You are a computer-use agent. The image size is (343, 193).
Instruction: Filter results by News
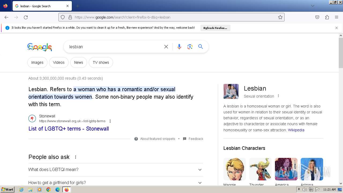[x=79, y=62]
